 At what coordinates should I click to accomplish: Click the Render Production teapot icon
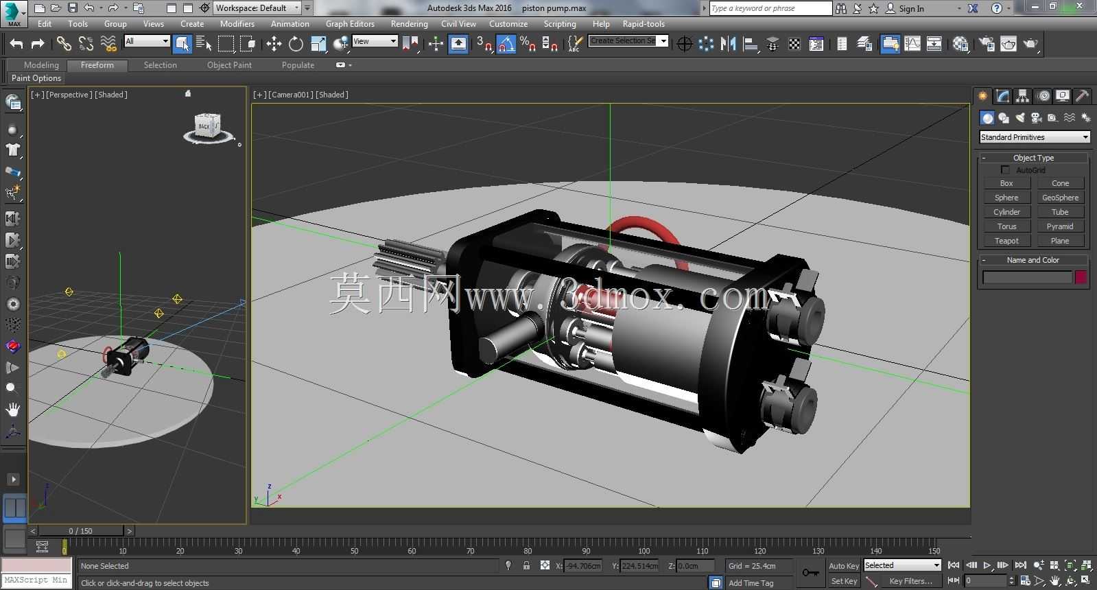point(1030,44)
